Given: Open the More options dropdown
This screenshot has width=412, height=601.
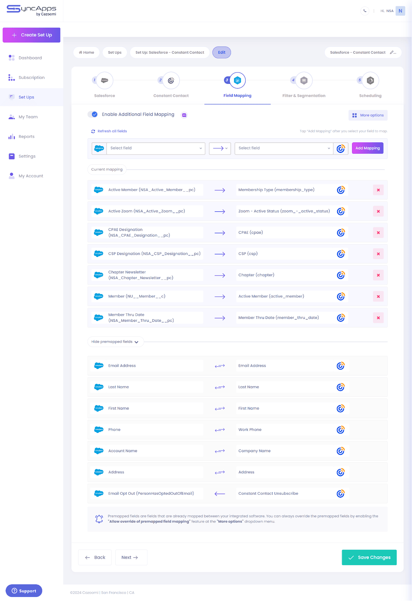Looking at the screenshot, I should tap(368, 115).
